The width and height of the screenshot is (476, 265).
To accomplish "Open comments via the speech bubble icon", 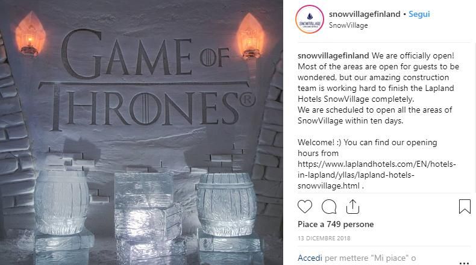I will (329, 207).
